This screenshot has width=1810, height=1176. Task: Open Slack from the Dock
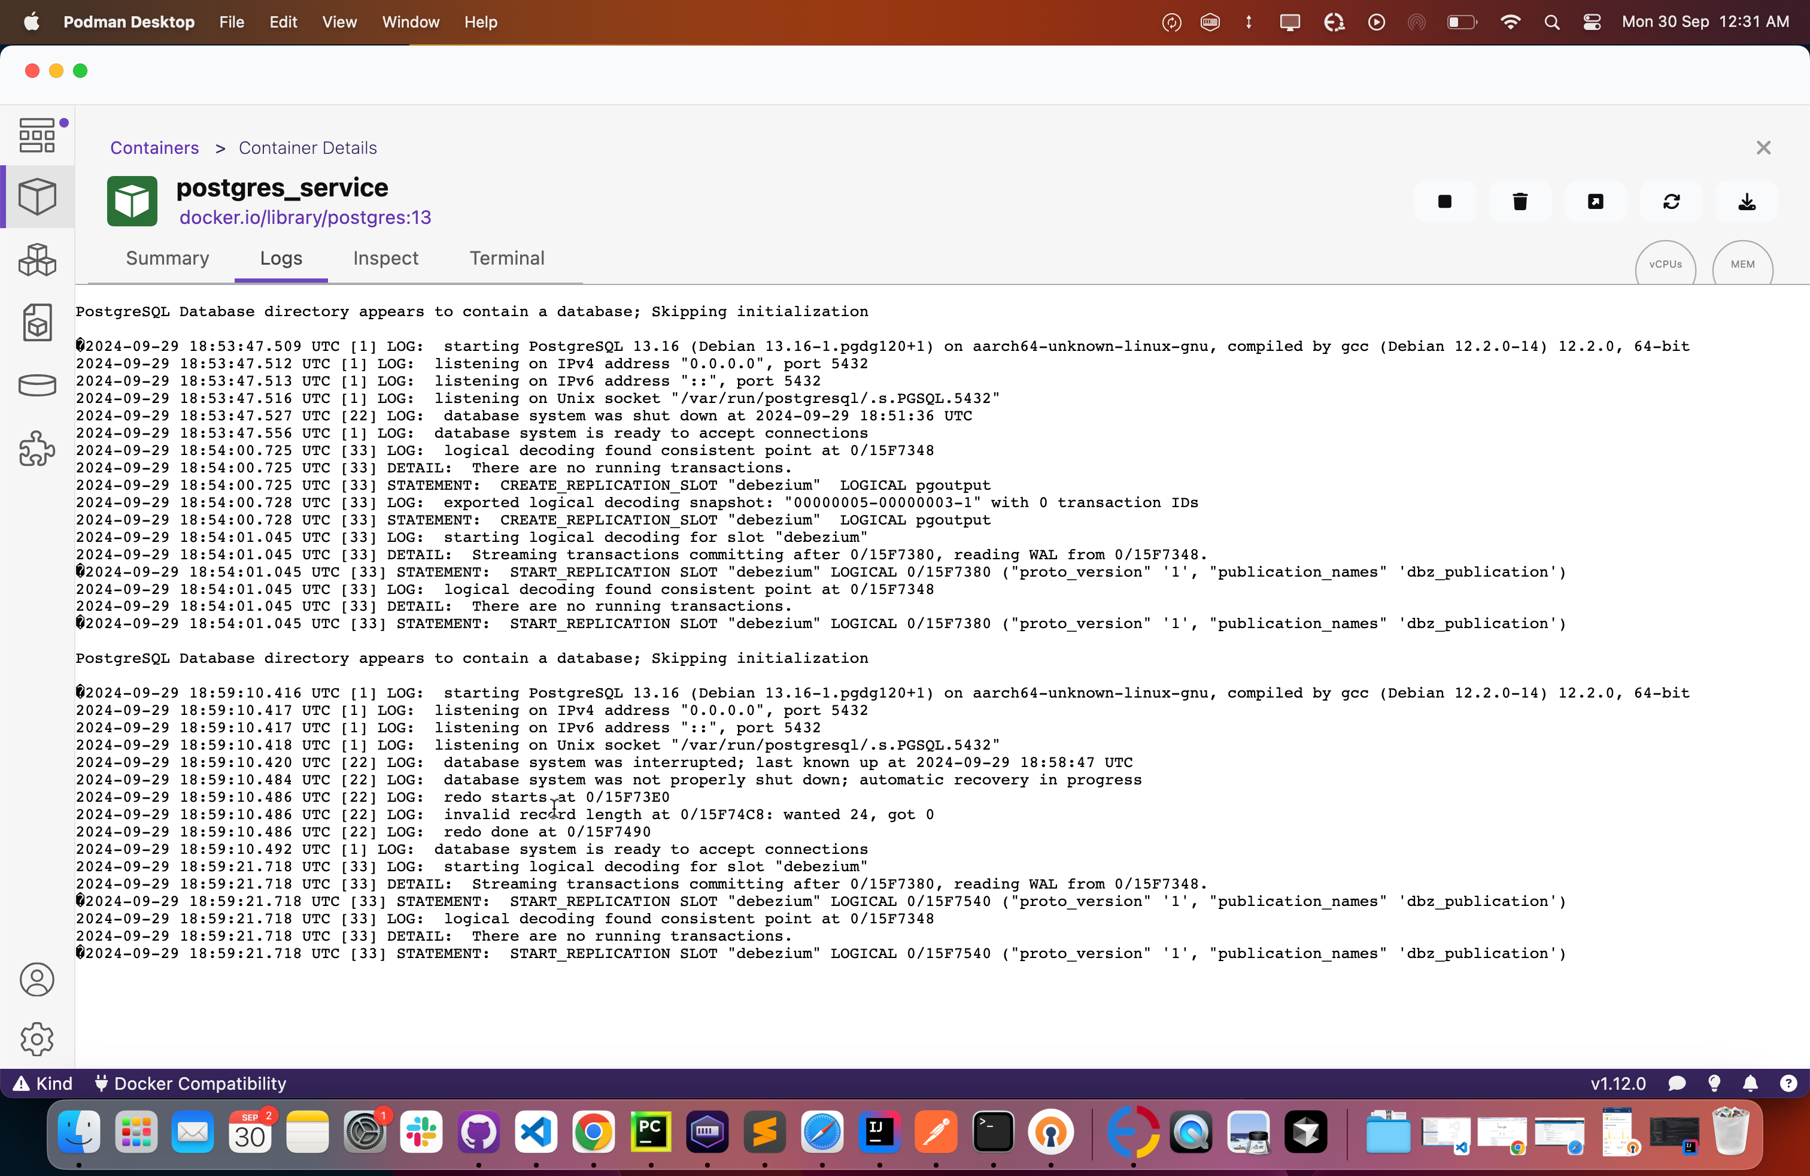click(421, 1133)
